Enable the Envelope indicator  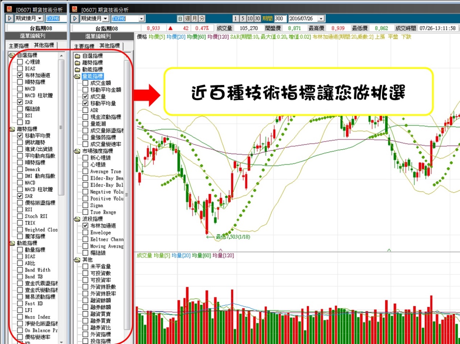[x=85, y=232]
